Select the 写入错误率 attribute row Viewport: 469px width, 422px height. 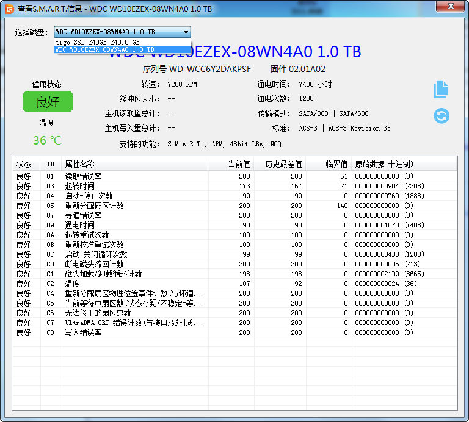tap(234, 332)
